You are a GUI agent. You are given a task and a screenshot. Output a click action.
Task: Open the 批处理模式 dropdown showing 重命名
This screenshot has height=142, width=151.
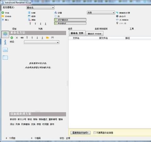pyautogui.click(x=40, y=8)
